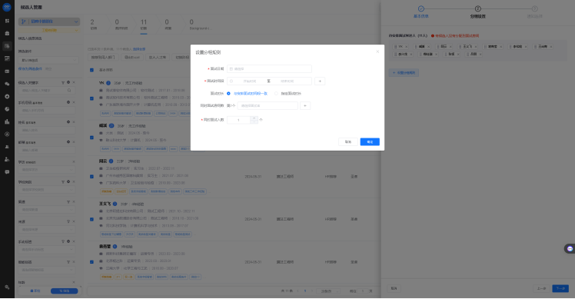Click 上一步 in the side panel
Image resolution: width=575 pixels, height=299 pixels.
click(541, 288)
